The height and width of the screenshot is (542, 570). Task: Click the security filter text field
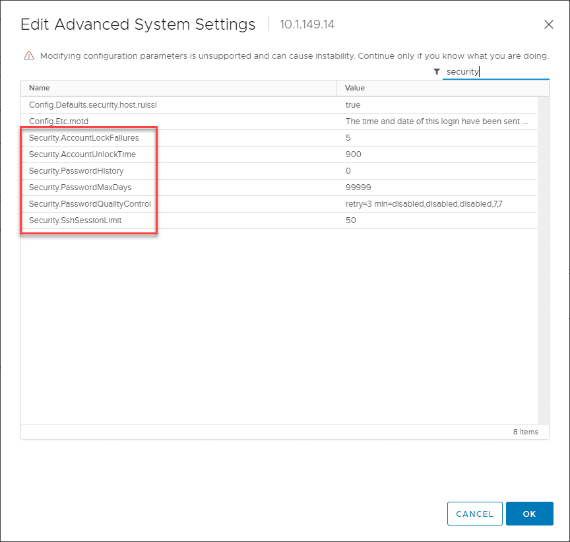495,71
